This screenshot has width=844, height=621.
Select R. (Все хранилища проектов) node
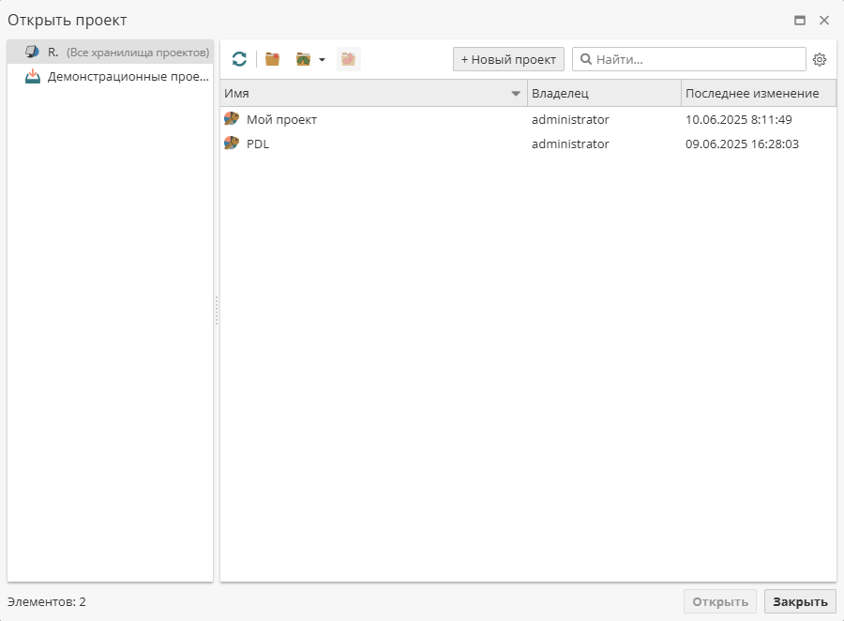[x=111, y=53]
